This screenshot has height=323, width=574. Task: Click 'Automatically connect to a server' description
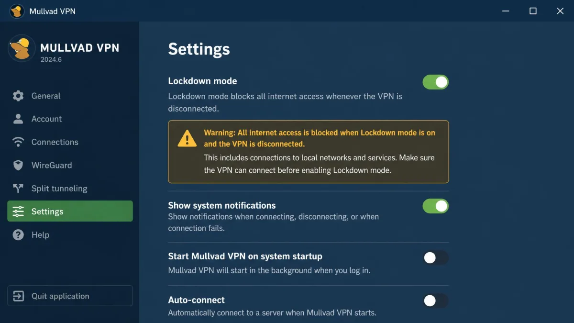click(x=272, y=313)
